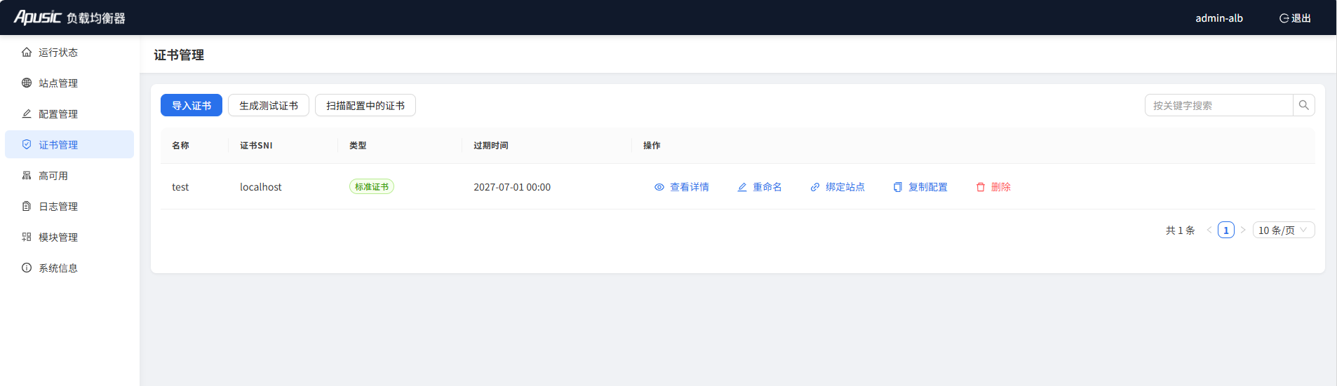This screenshot has height=386, width=1337.
Task: Select 配置管理 in the sidebar
Action: (69, 114)
